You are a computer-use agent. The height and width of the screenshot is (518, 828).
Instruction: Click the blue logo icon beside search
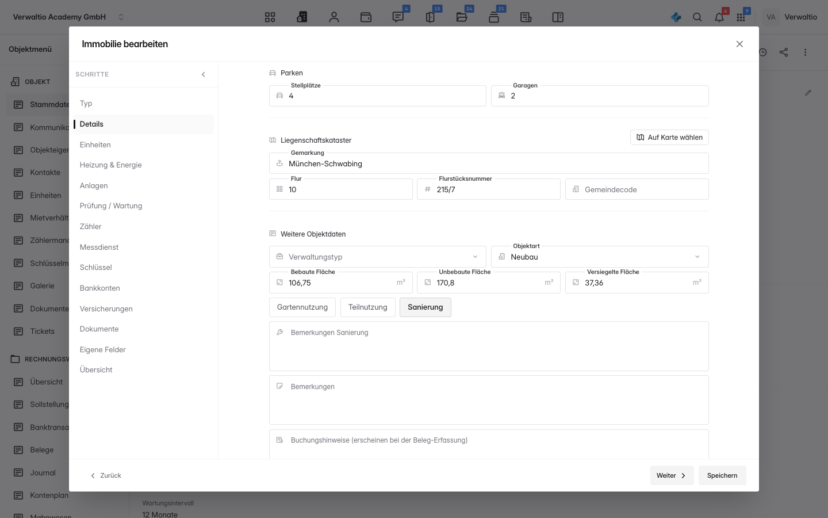[676, 17]
